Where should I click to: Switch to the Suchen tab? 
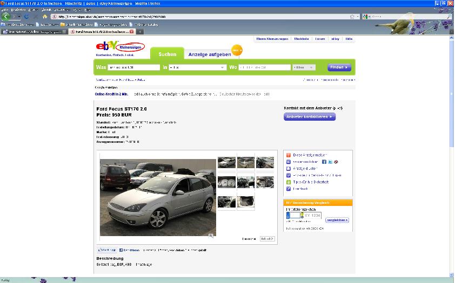[167, 54]
